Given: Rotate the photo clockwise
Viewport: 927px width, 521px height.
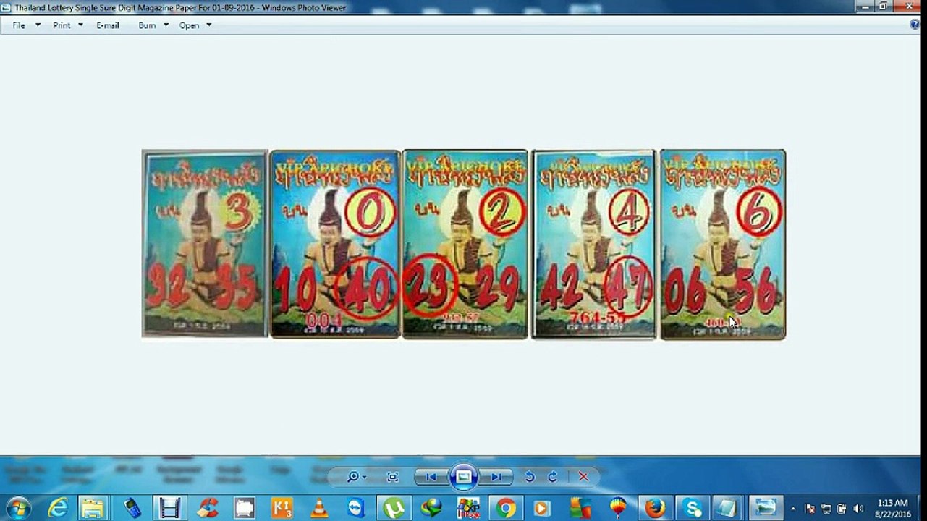Looking at the screenshot, I should click(553, 477).
